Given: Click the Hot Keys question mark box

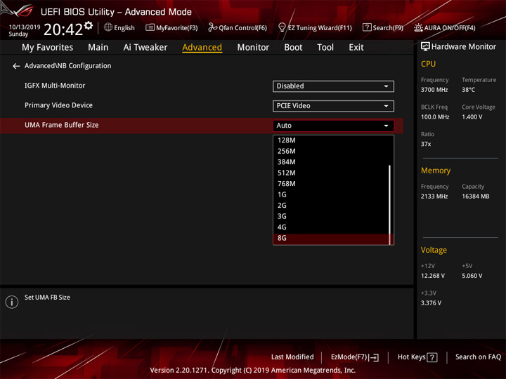Looking at the screenshot, I should tap(432, 357).
